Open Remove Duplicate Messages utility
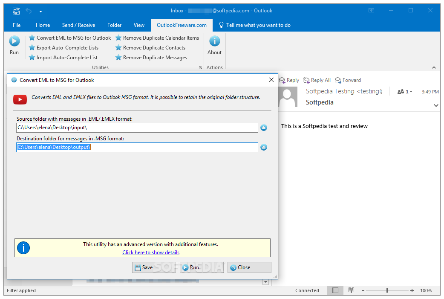 pyautogui.click(x=151, y=58)
